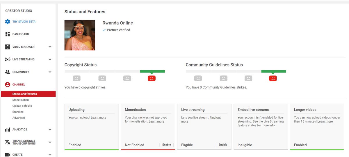Viewport: 349px width, 157px height.
Task: Click the second grey face under Copyright Status
Action: tap(102, 78)
